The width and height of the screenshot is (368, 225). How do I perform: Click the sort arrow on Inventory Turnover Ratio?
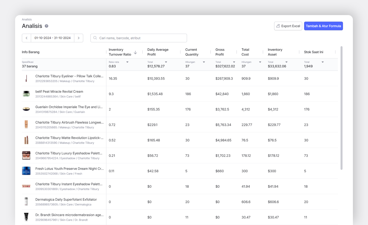tap(135, 52)
